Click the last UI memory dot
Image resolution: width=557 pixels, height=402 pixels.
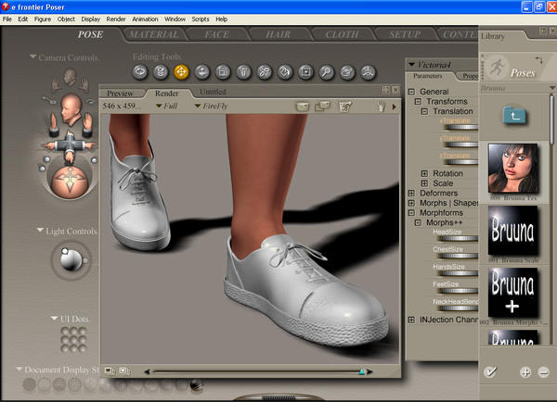[83, 348]
